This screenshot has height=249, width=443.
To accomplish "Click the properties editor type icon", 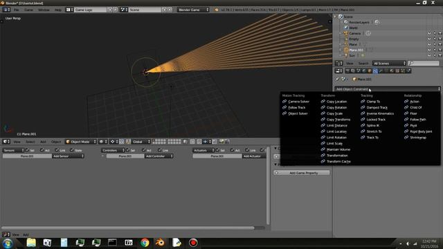I will tap(338, 71).
